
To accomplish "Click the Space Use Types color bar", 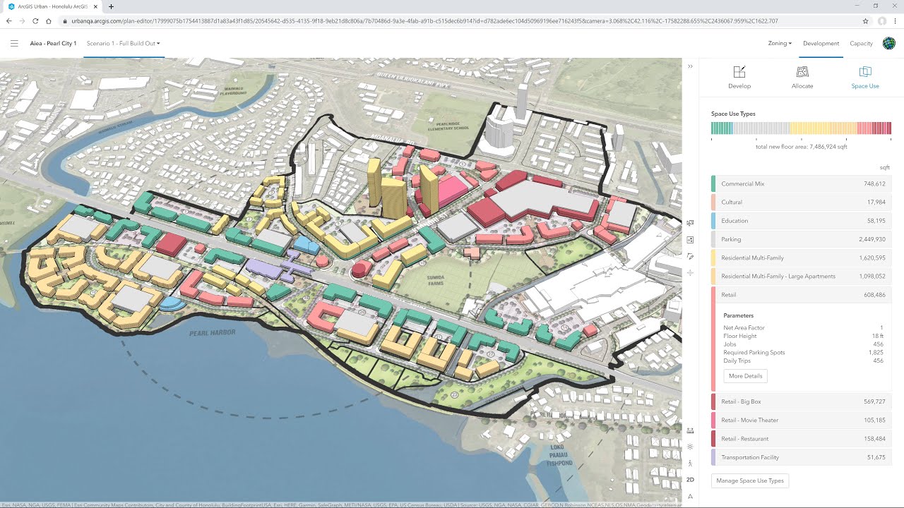I will click(x=801, y=128).
